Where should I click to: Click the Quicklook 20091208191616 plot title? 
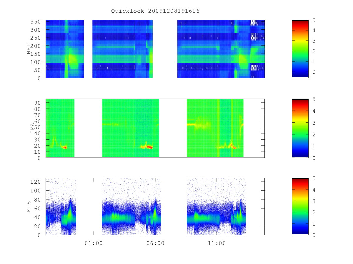(x=155, y=11)
